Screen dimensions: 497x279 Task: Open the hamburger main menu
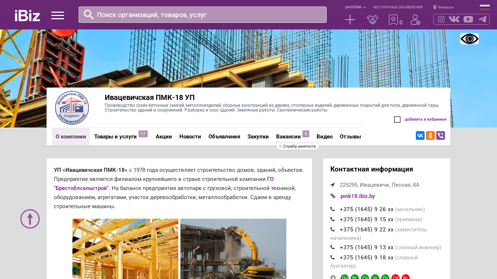(57, 15)
